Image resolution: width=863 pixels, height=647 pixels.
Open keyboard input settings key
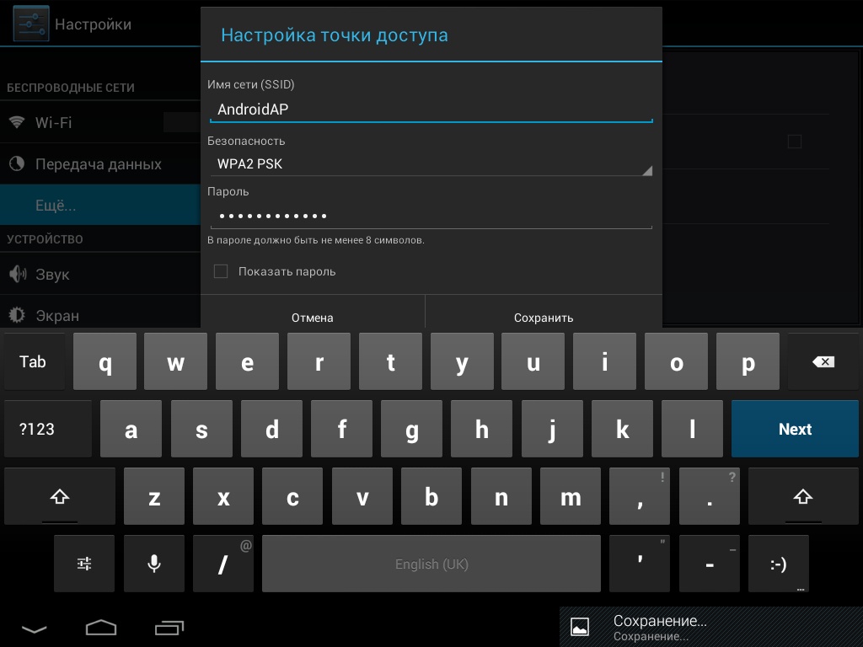tap(84, 564)
